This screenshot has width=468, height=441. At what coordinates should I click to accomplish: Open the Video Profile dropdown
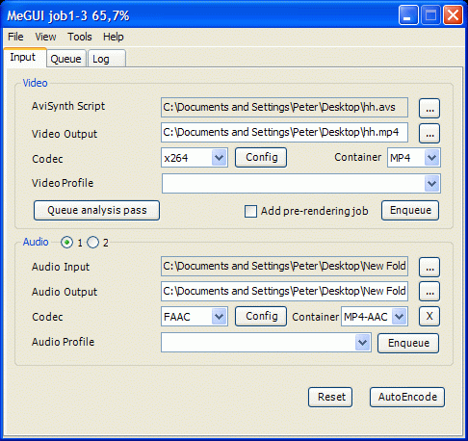301,184
